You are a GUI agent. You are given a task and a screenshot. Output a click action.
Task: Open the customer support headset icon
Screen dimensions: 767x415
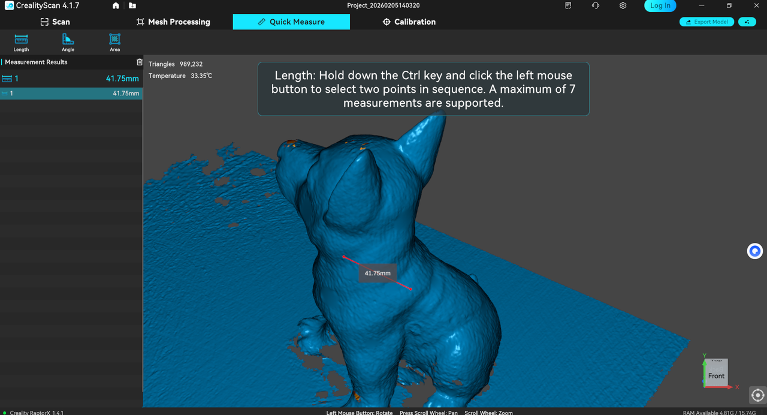click(x=595, y=6)
